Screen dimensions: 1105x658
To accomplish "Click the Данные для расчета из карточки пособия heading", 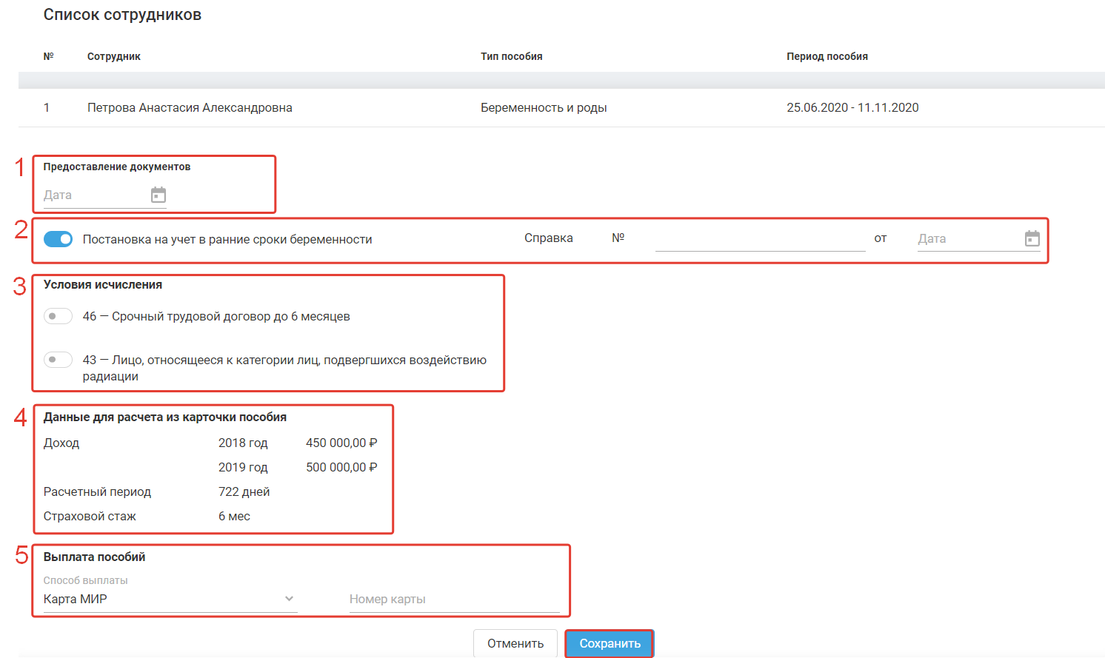I will click(x=165, y=417).
